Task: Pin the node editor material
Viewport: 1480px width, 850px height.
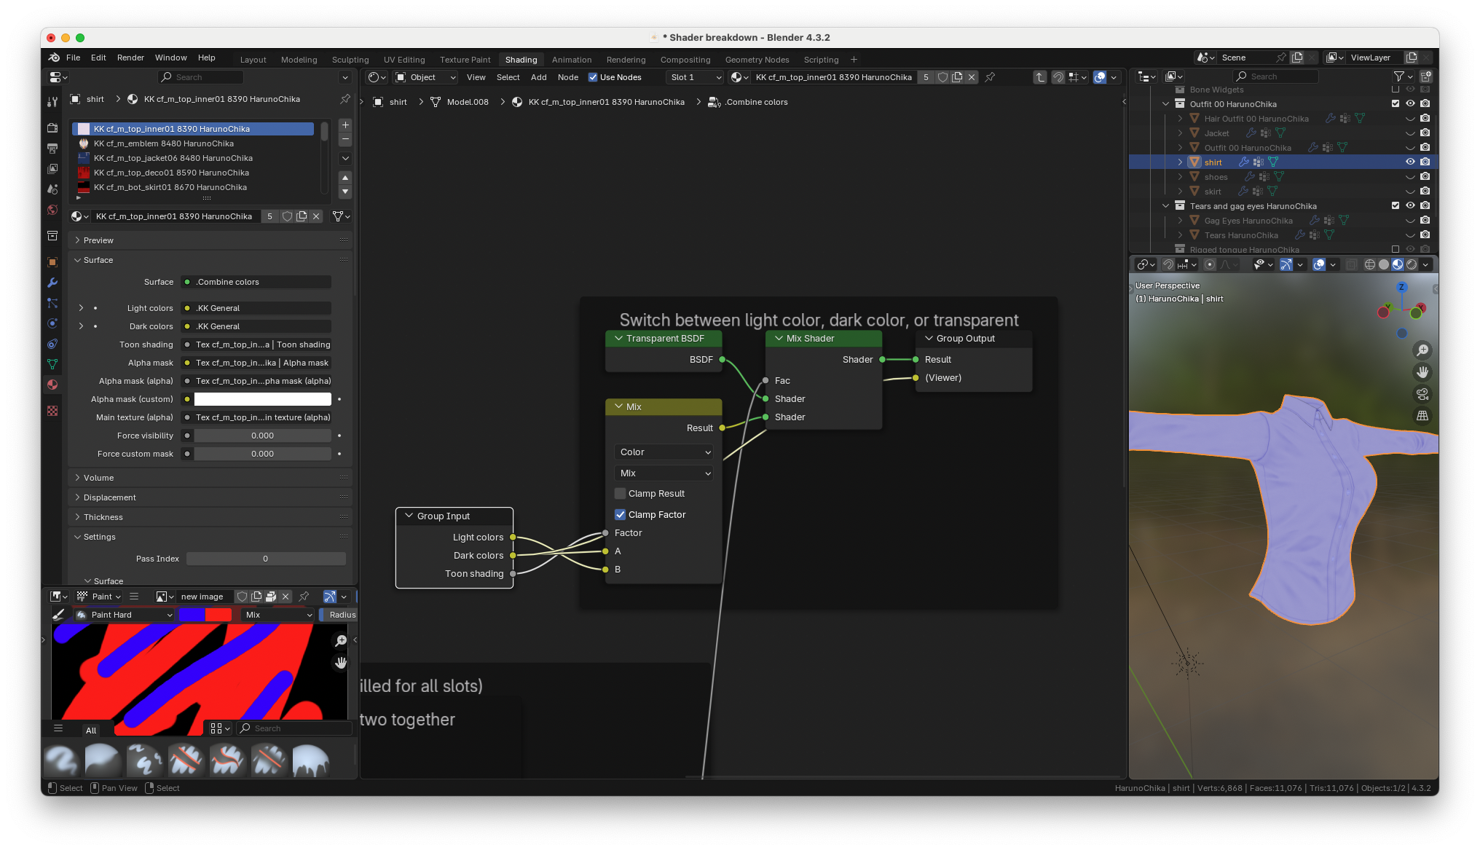Action: [990, 77]
